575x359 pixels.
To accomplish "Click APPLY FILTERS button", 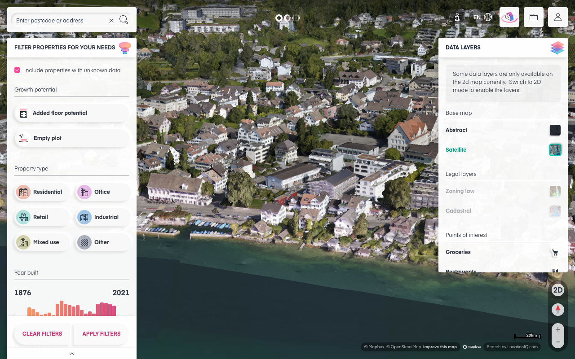I will point(102,334).
